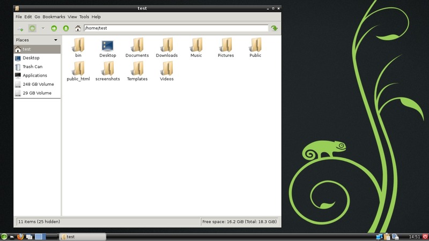Select the 248 GB Volume
The image size is (429, 241).
pos(37,84)
